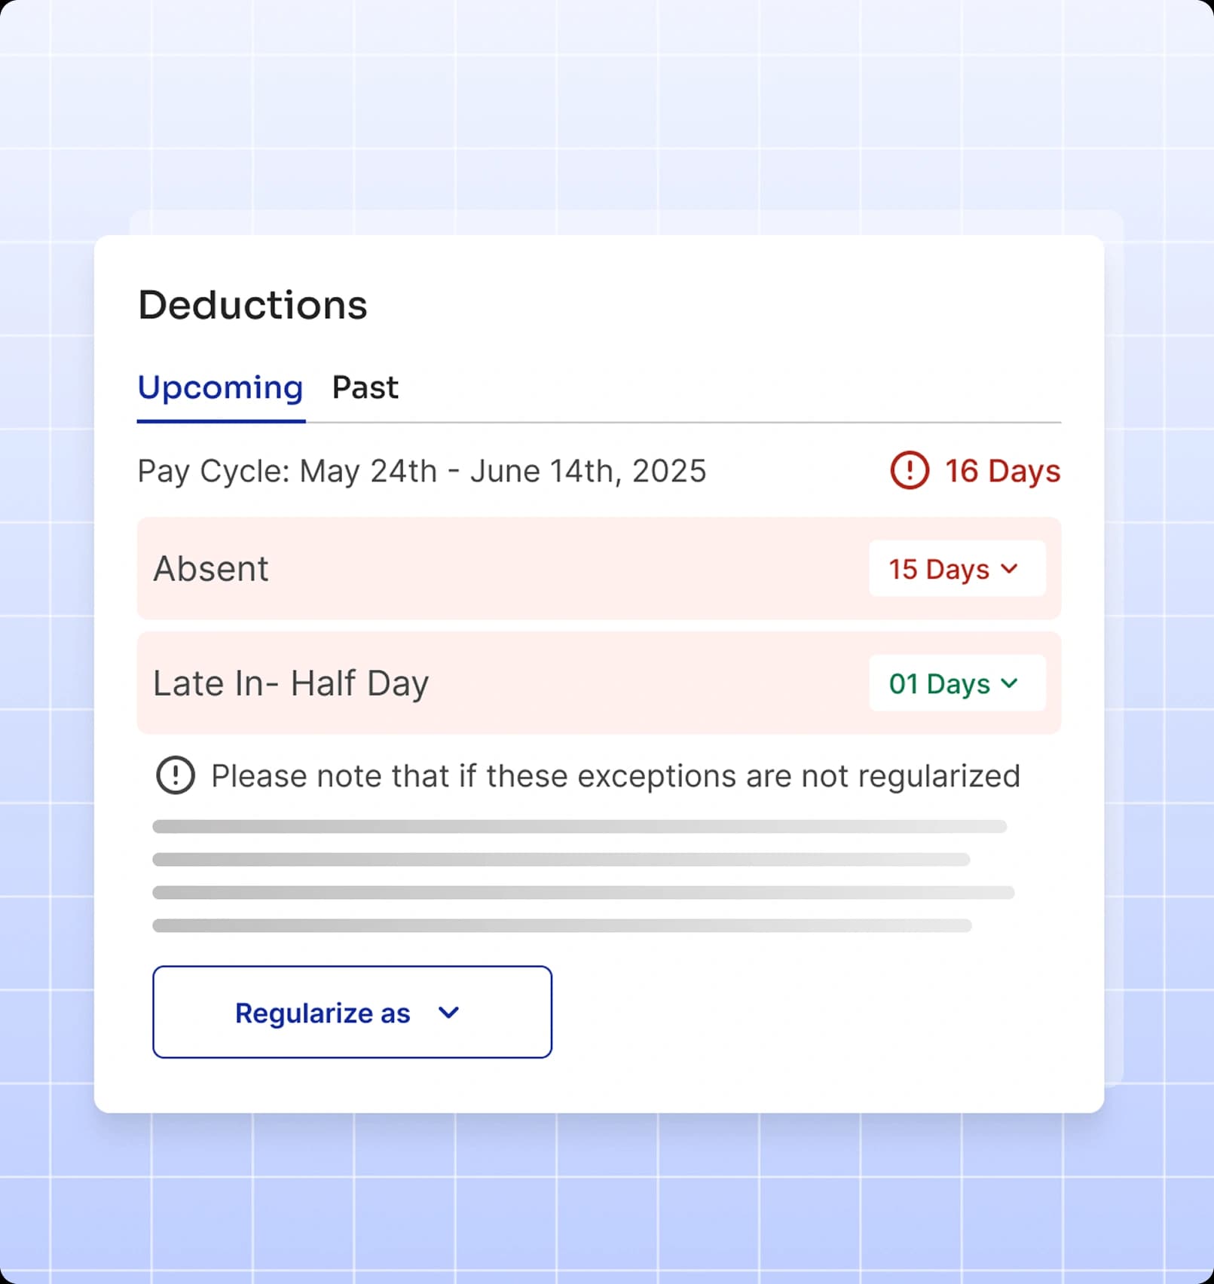Click the info icon next to the exceptions note
This screenshot has height=1284, width=1214.
(x=175, y=775)
